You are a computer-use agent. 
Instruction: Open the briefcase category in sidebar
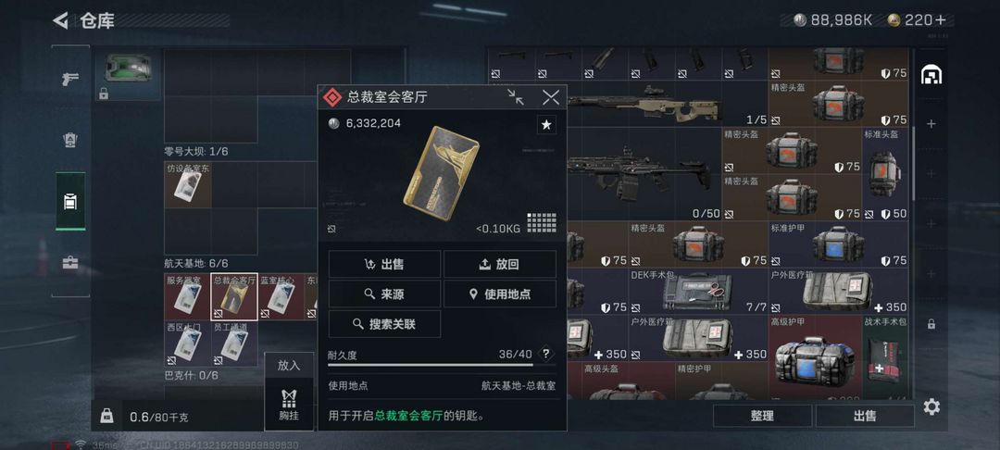[70, 263]
